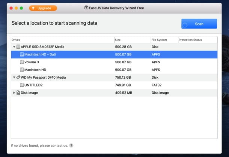The width and height of the screenshot is (229, 157).
Task: Click the Volume 3 drive icon
Action: point(22,62)
